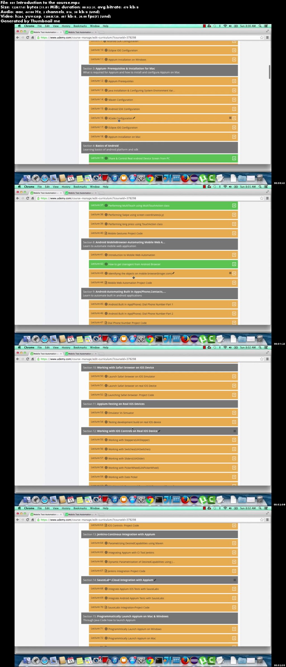286x667 pixels.
Task: Select the Section 4 Basics of Android header
Action: (159, 148)
